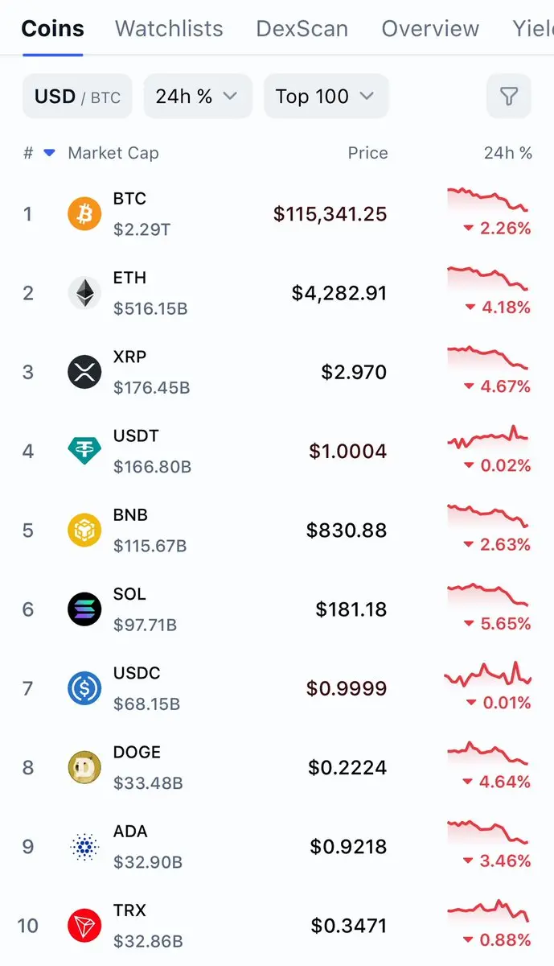Expand the 24h % timeframe dropdown
554x966 pixels.
pyautogui.click(x=198, y=97)
